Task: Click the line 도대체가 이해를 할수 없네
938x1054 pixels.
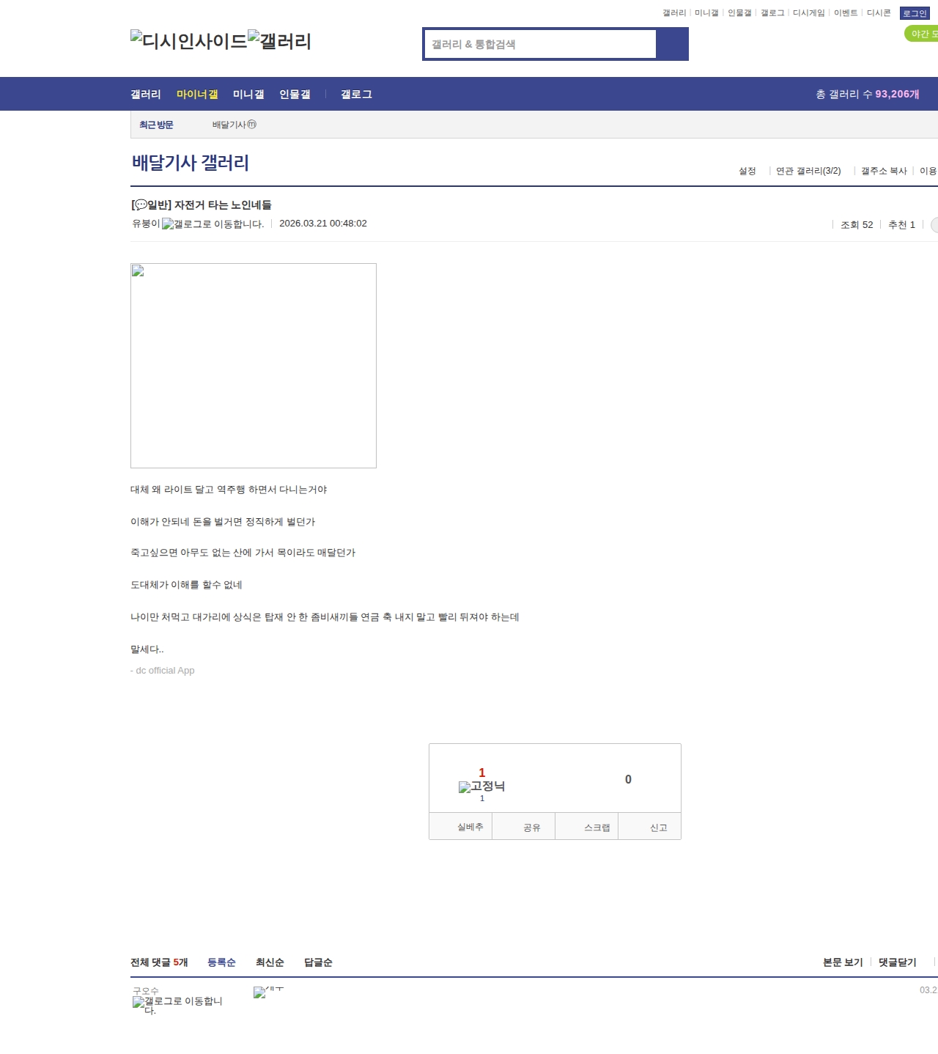Action: pos(186,585)
